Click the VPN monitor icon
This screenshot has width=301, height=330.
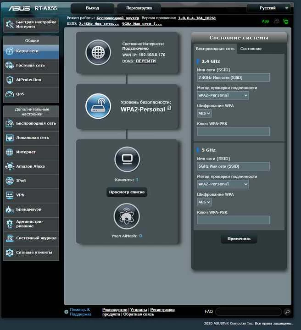click(x=10, y=195)
